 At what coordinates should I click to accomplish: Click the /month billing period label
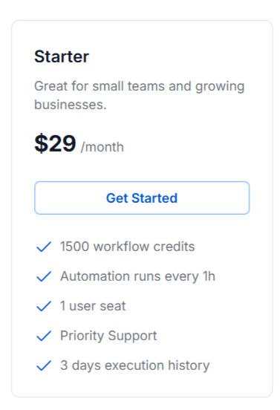pyautogui.click(x=102, y=146)
